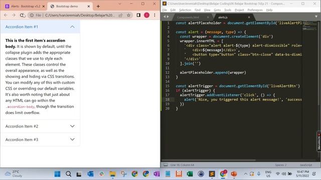Open Chrome side panel icon

(138, 15)
